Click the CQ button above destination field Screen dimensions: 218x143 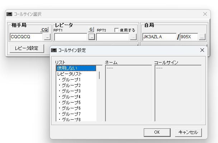44,30
